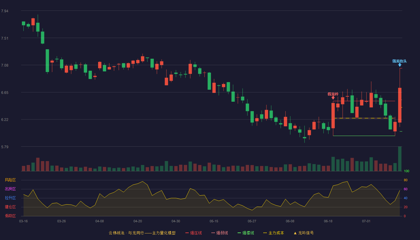Click the 5.79 price axis label
Screen dimensions: 420x240
[5, 147]
